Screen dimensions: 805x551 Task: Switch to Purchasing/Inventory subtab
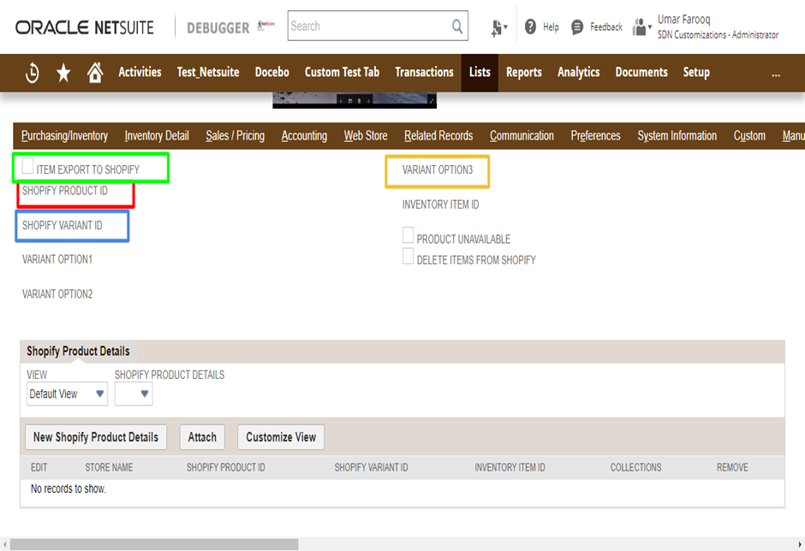pos(65,136)
